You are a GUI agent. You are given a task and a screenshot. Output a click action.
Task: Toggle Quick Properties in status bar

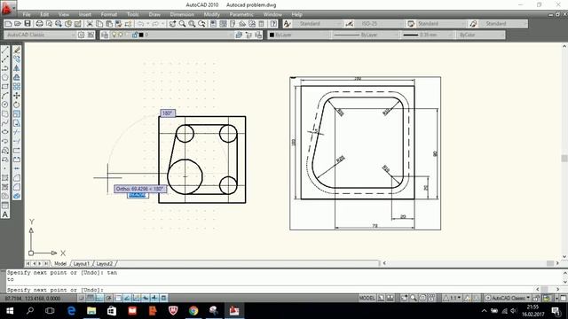click(x=163, y=298)
